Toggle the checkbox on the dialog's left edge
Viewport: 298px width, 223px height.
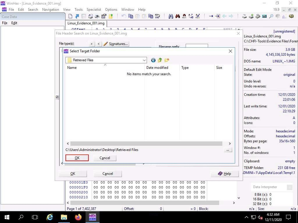click(x=57, y=97)
